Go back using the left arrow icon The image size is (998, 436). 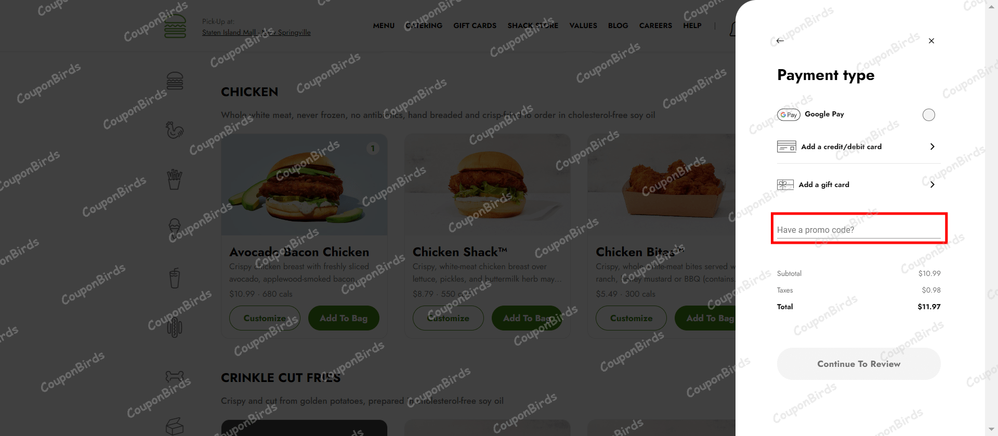[780, 41]
